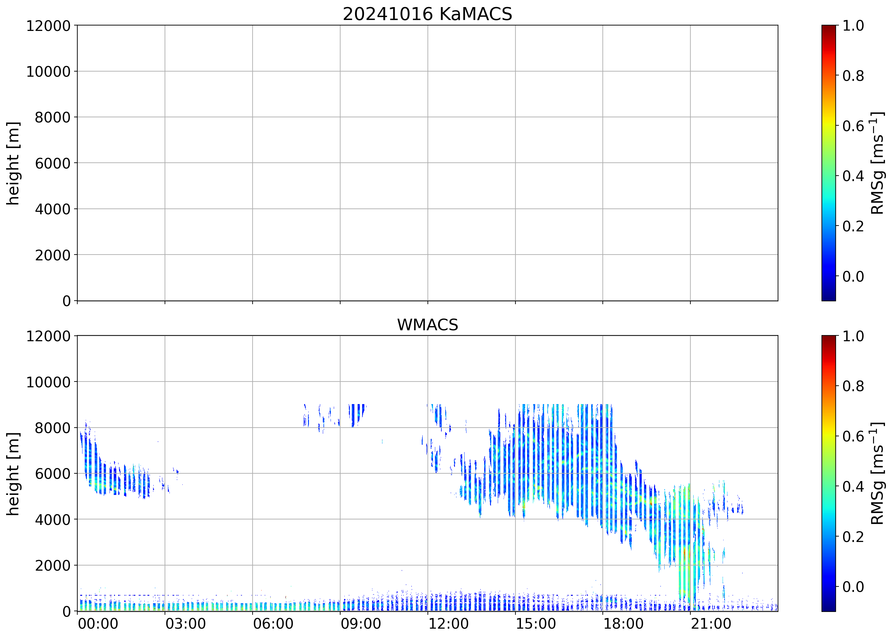This screenshot has height=638, width=894.
Task: Click the '06:00' time axis label
Action: (273, 624)
